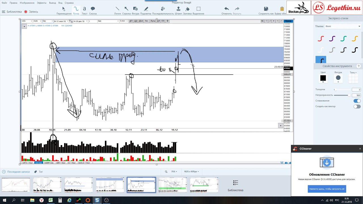Click the CCleaner download arrow icon

click(x=327, y=163)
